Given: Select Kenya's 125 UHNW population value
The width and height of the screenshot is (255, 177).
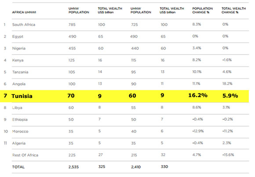Looking at the screenshot, I should (x=72, y=60).
